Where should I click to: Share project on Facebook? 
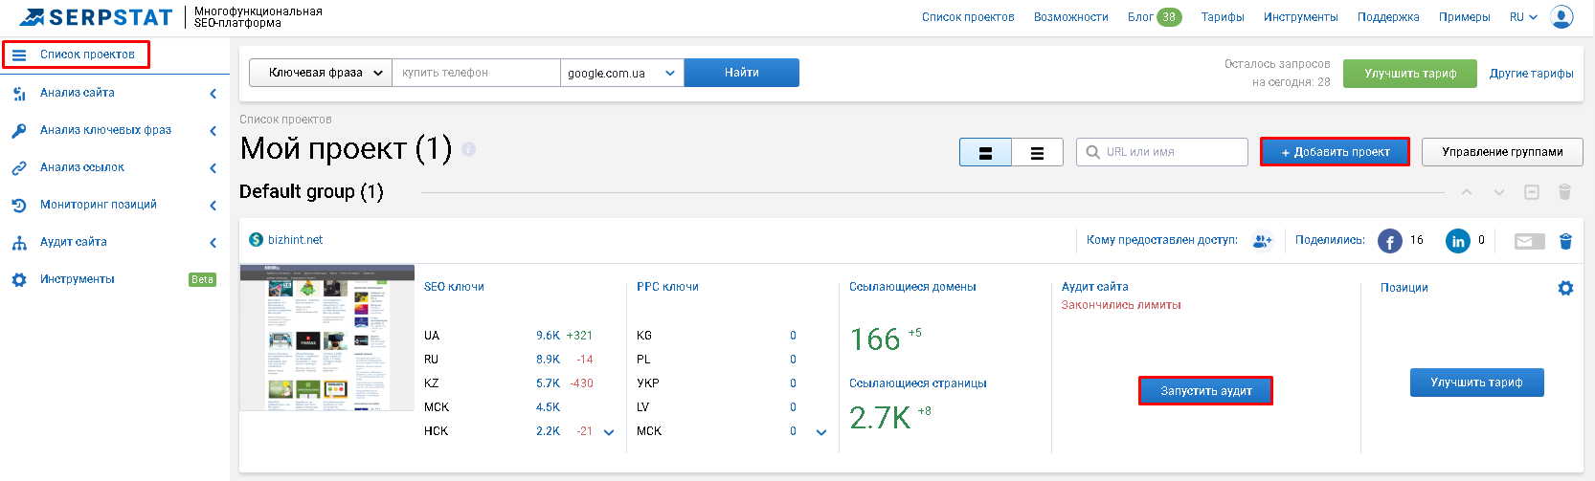[1390, 241]
